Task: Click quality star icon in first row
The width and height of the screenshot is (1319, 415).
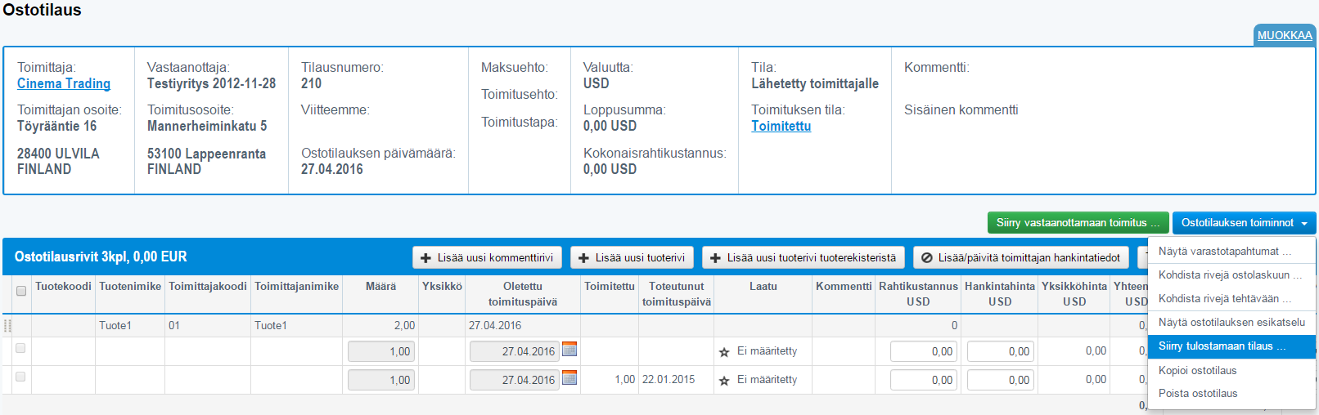Action: (x=724, y=352)
